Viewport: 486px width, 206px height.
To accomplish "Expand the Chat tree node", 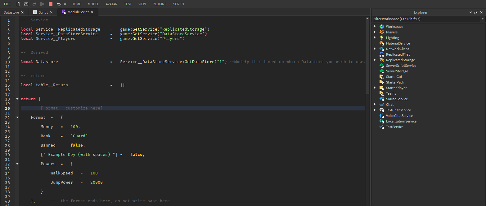I will point(375,105).
